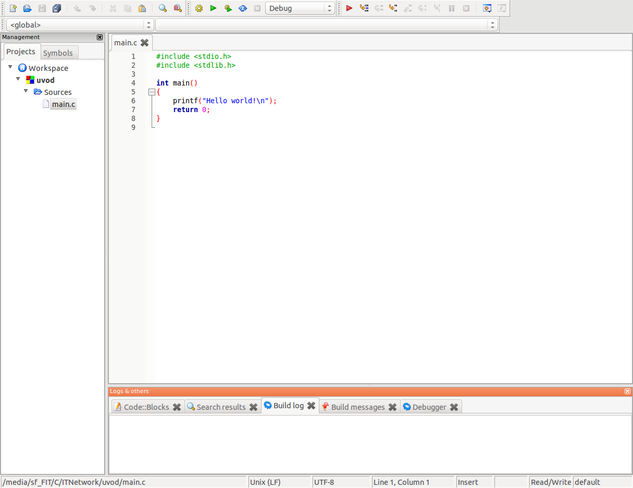Click the New file icon
This screenshot has width=633, height=488.
(x=13, y=8)
